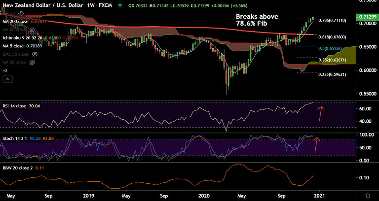Click the 0.618(0.67600) Fib level label
The width and height of the screenshot is (379, 201).
pyautogui.click(x=333, y=37)
